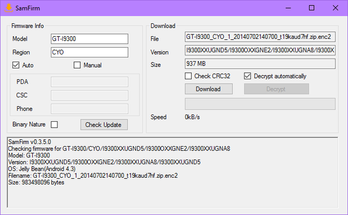This screenshot has width=348, height=215.
Task: Click the log line starting 'Version: I9300XXUGND5'
Action: (104, 162)
